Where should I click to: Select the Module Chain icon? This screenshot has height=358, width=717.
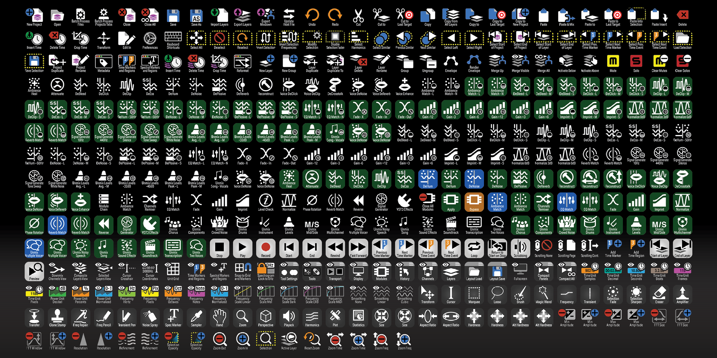tap(103, 202)
